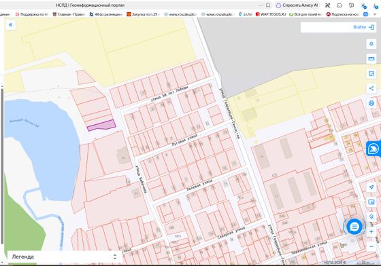Click the left panel vertical scrollbar
The height and width of the screenshot is (266, 381).
point(2,166)
